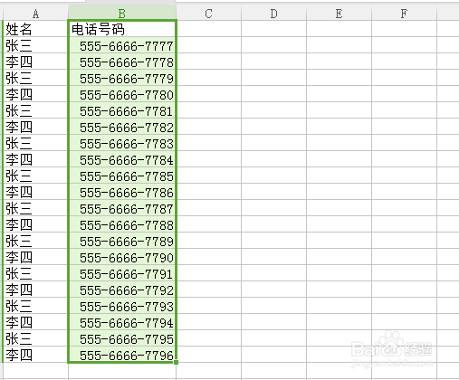459x380 pixels.
Task: Select cell containing 555-6666-7789
Action: (x=122, y=241)
